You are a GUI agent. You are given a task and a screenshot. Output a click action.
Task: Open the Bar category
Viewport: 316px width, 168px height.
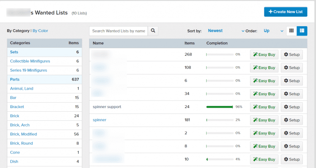pyautogui.click(x=13, y=98)
